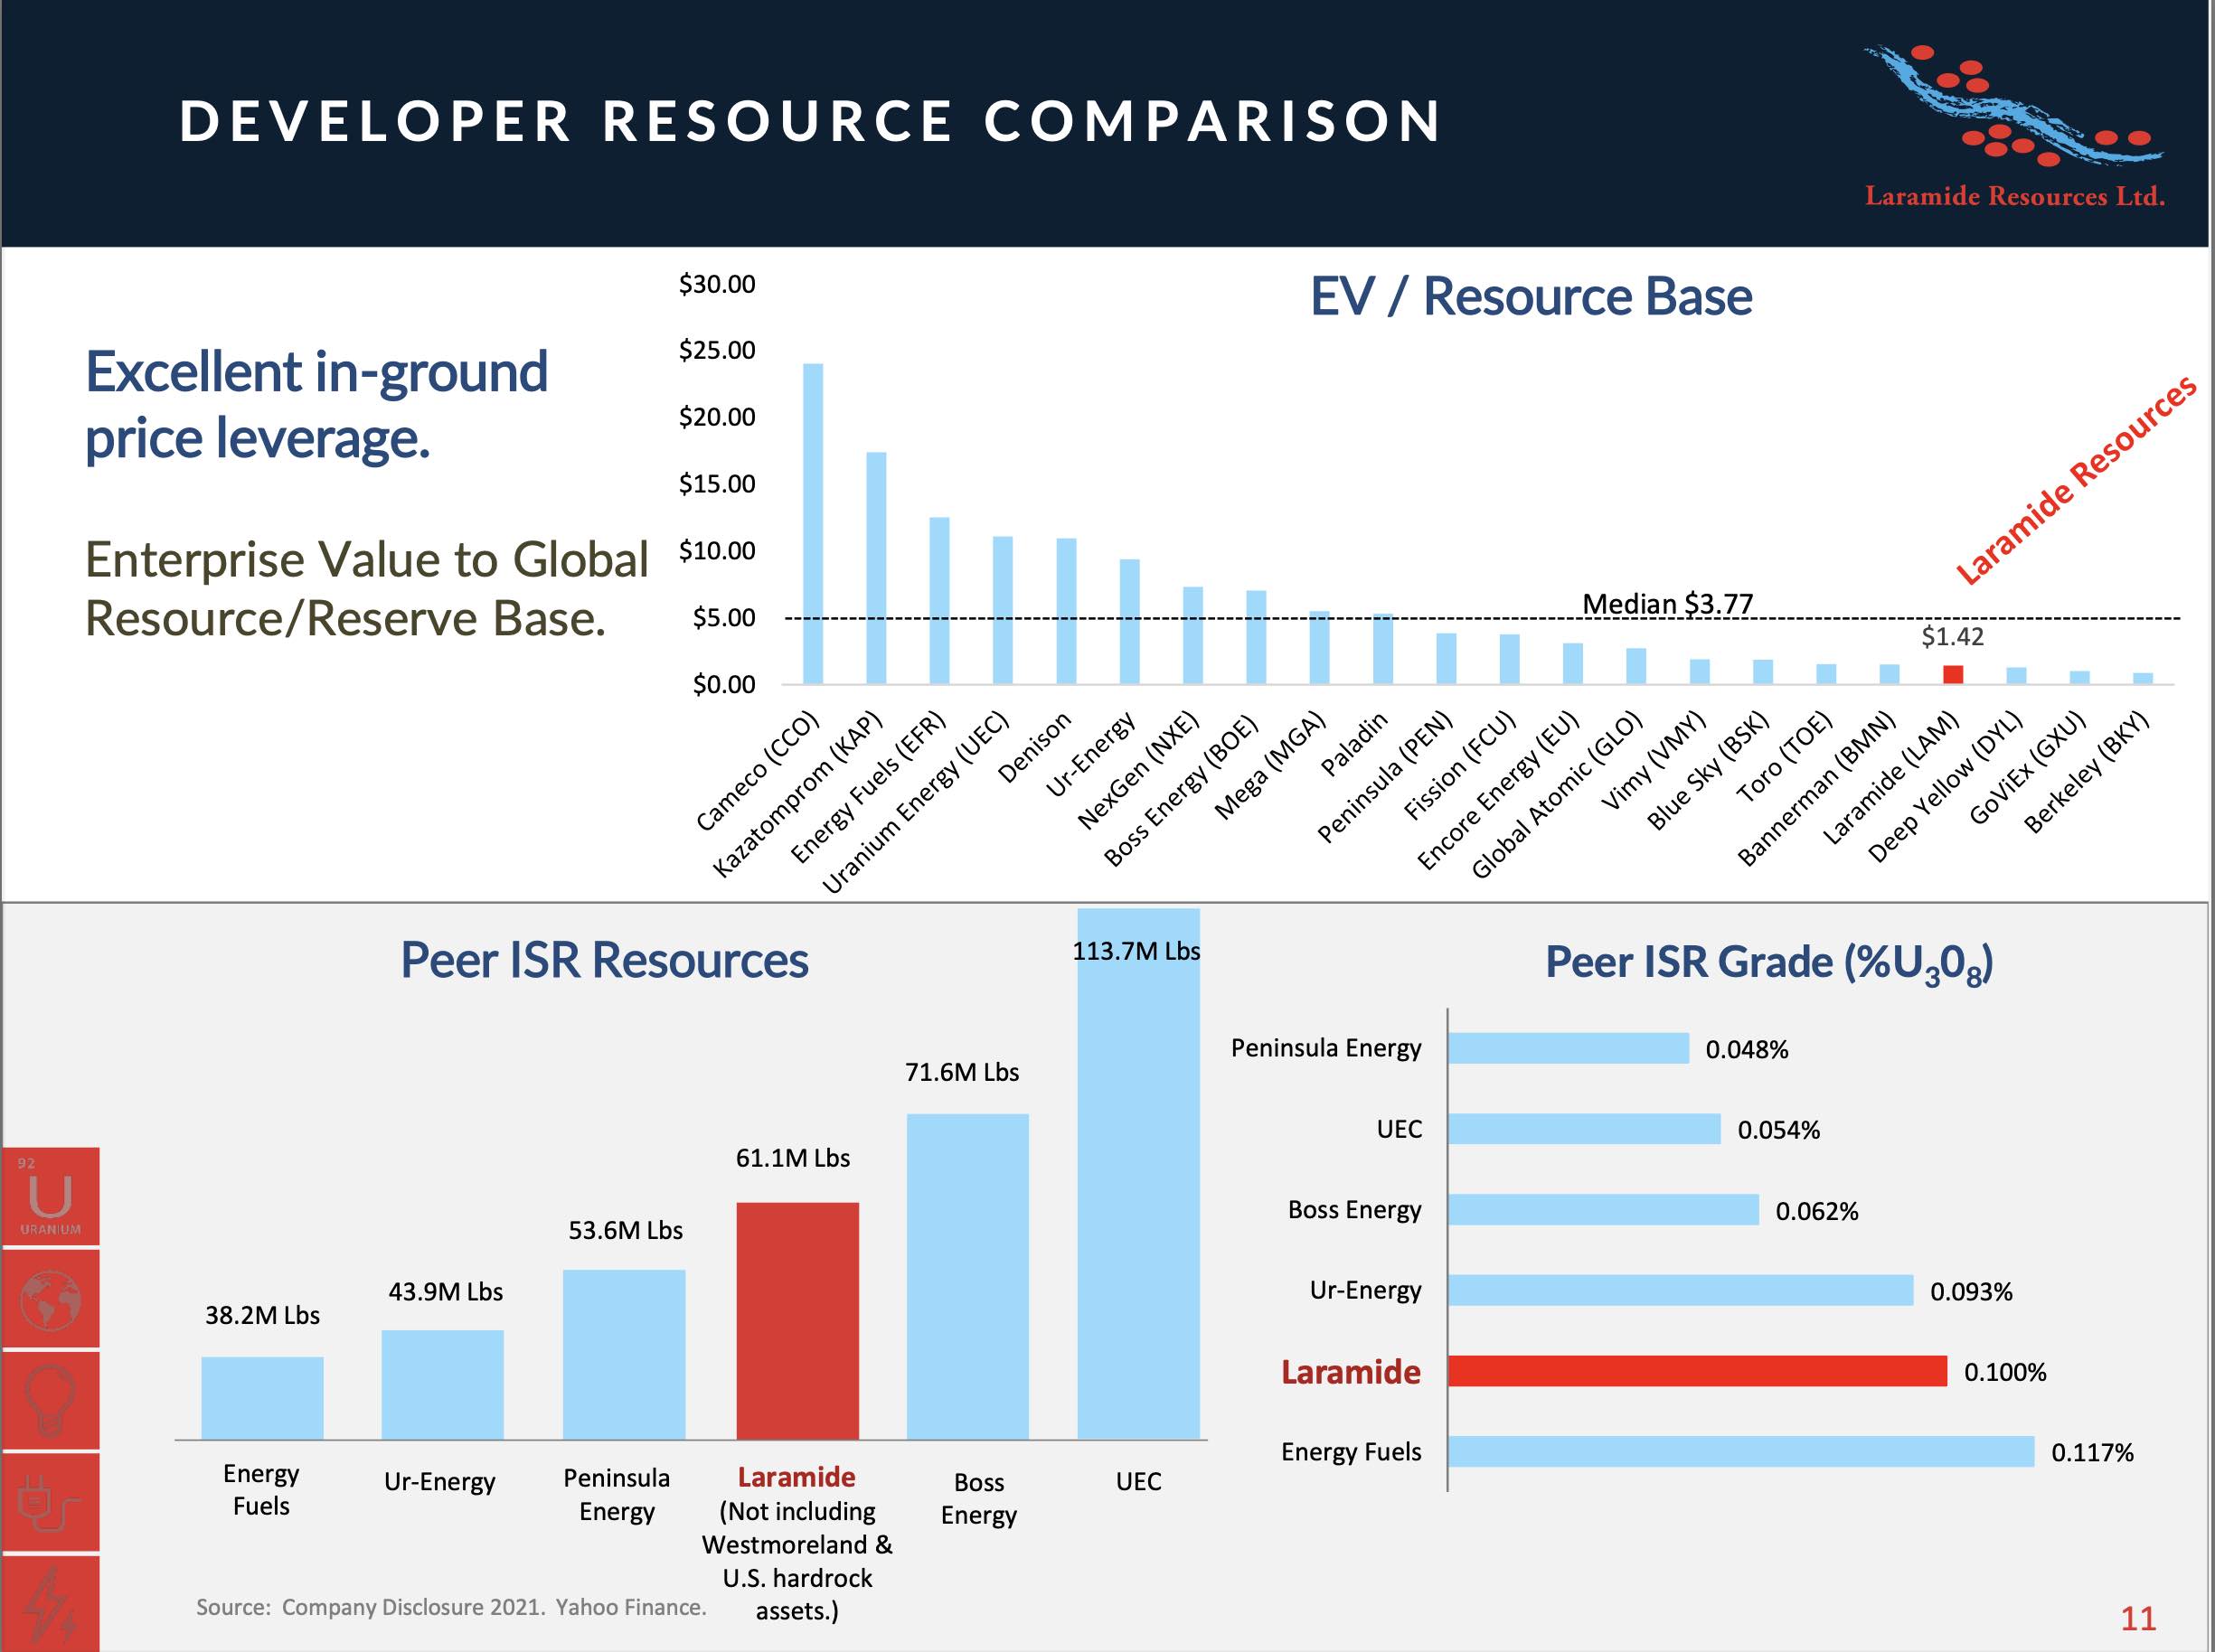Click the source citation text
The width and height of the screenshot is (2215, 1652).
[x=451, y=1607]
